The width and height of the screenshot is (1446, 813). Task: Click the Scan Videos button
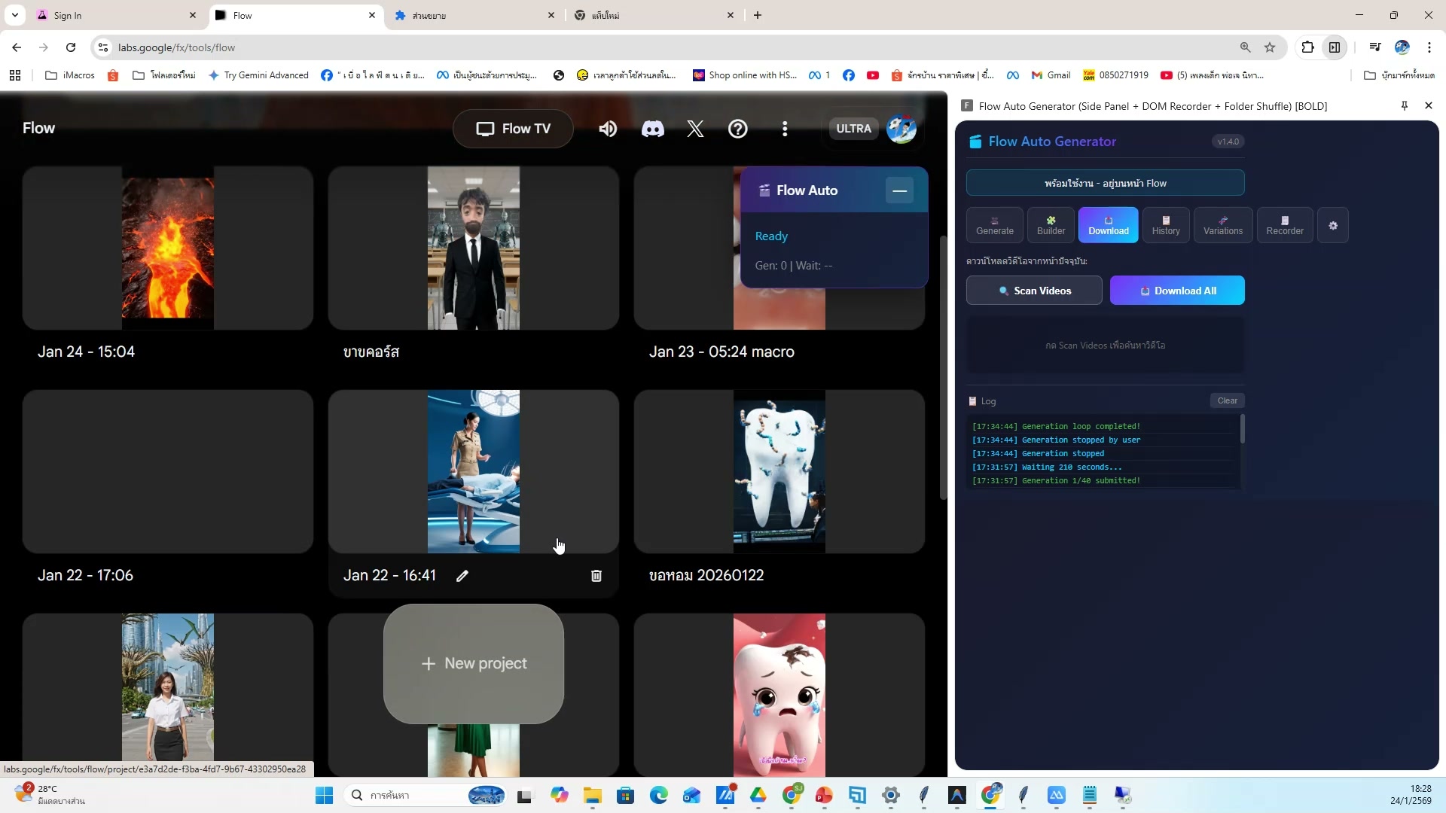(x=1033, y=290)
